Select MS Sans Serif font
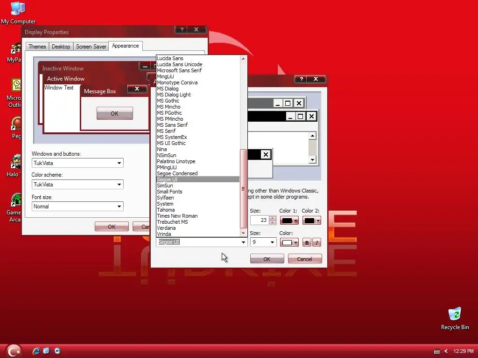 [198, 125]
